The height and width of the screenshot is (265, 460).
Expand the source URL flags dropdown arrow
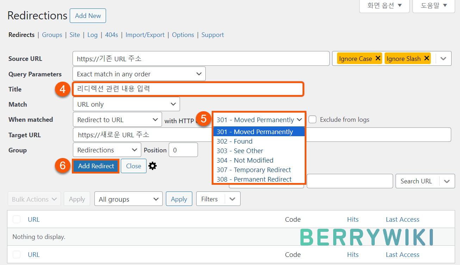click(x=443, y=59)
